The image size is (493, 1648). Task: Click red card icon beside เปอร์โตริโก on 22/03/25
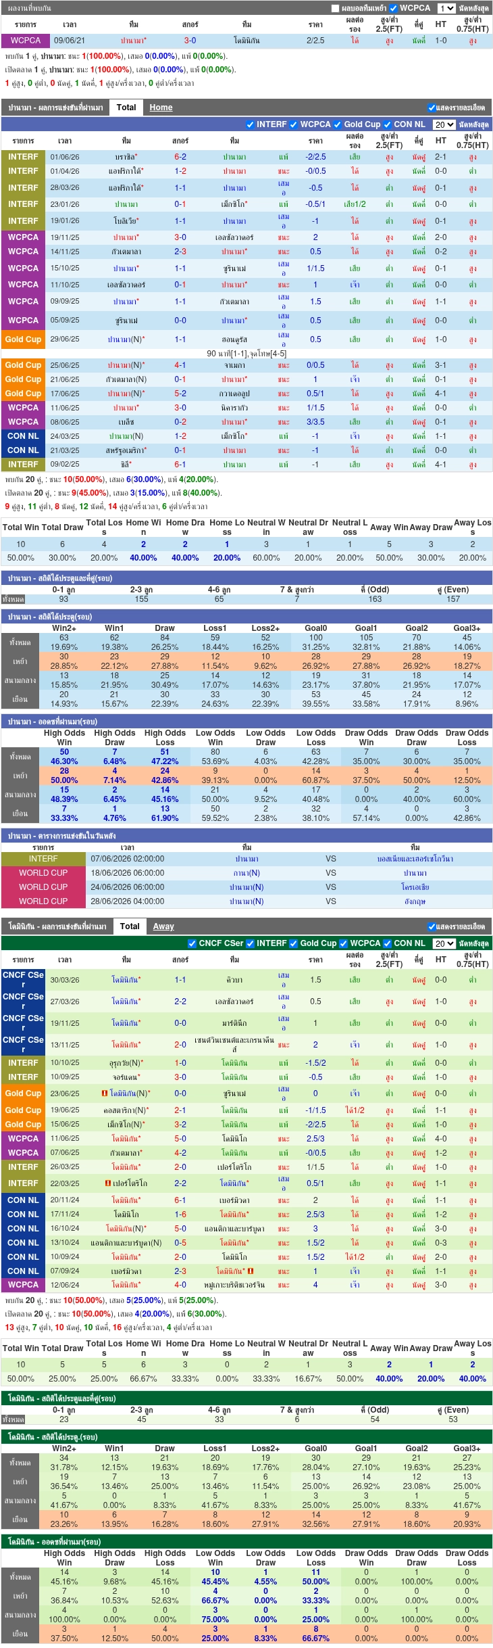(108, 1183)
